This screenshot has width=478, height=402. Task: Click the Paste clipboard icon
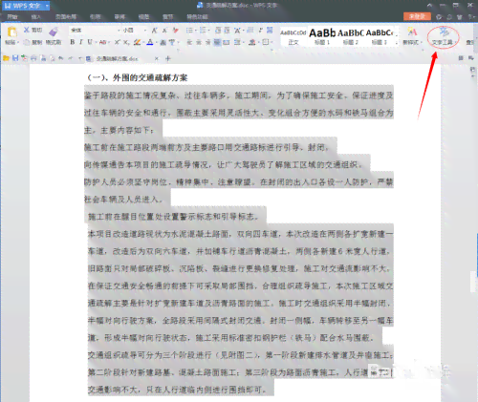[11, 32]
